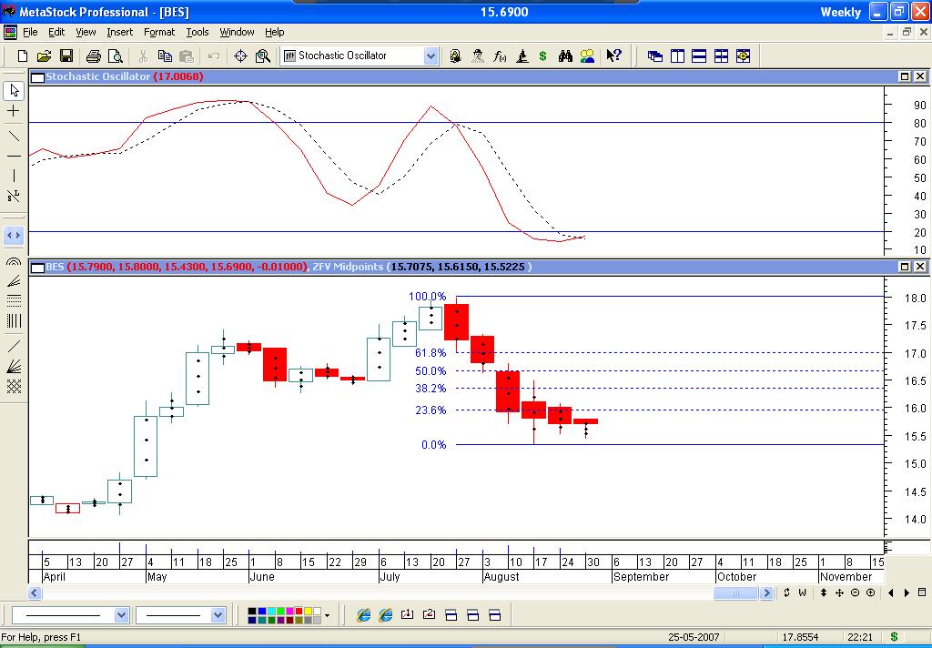Save chart using floppy disk icon

[x=66, y=56]
